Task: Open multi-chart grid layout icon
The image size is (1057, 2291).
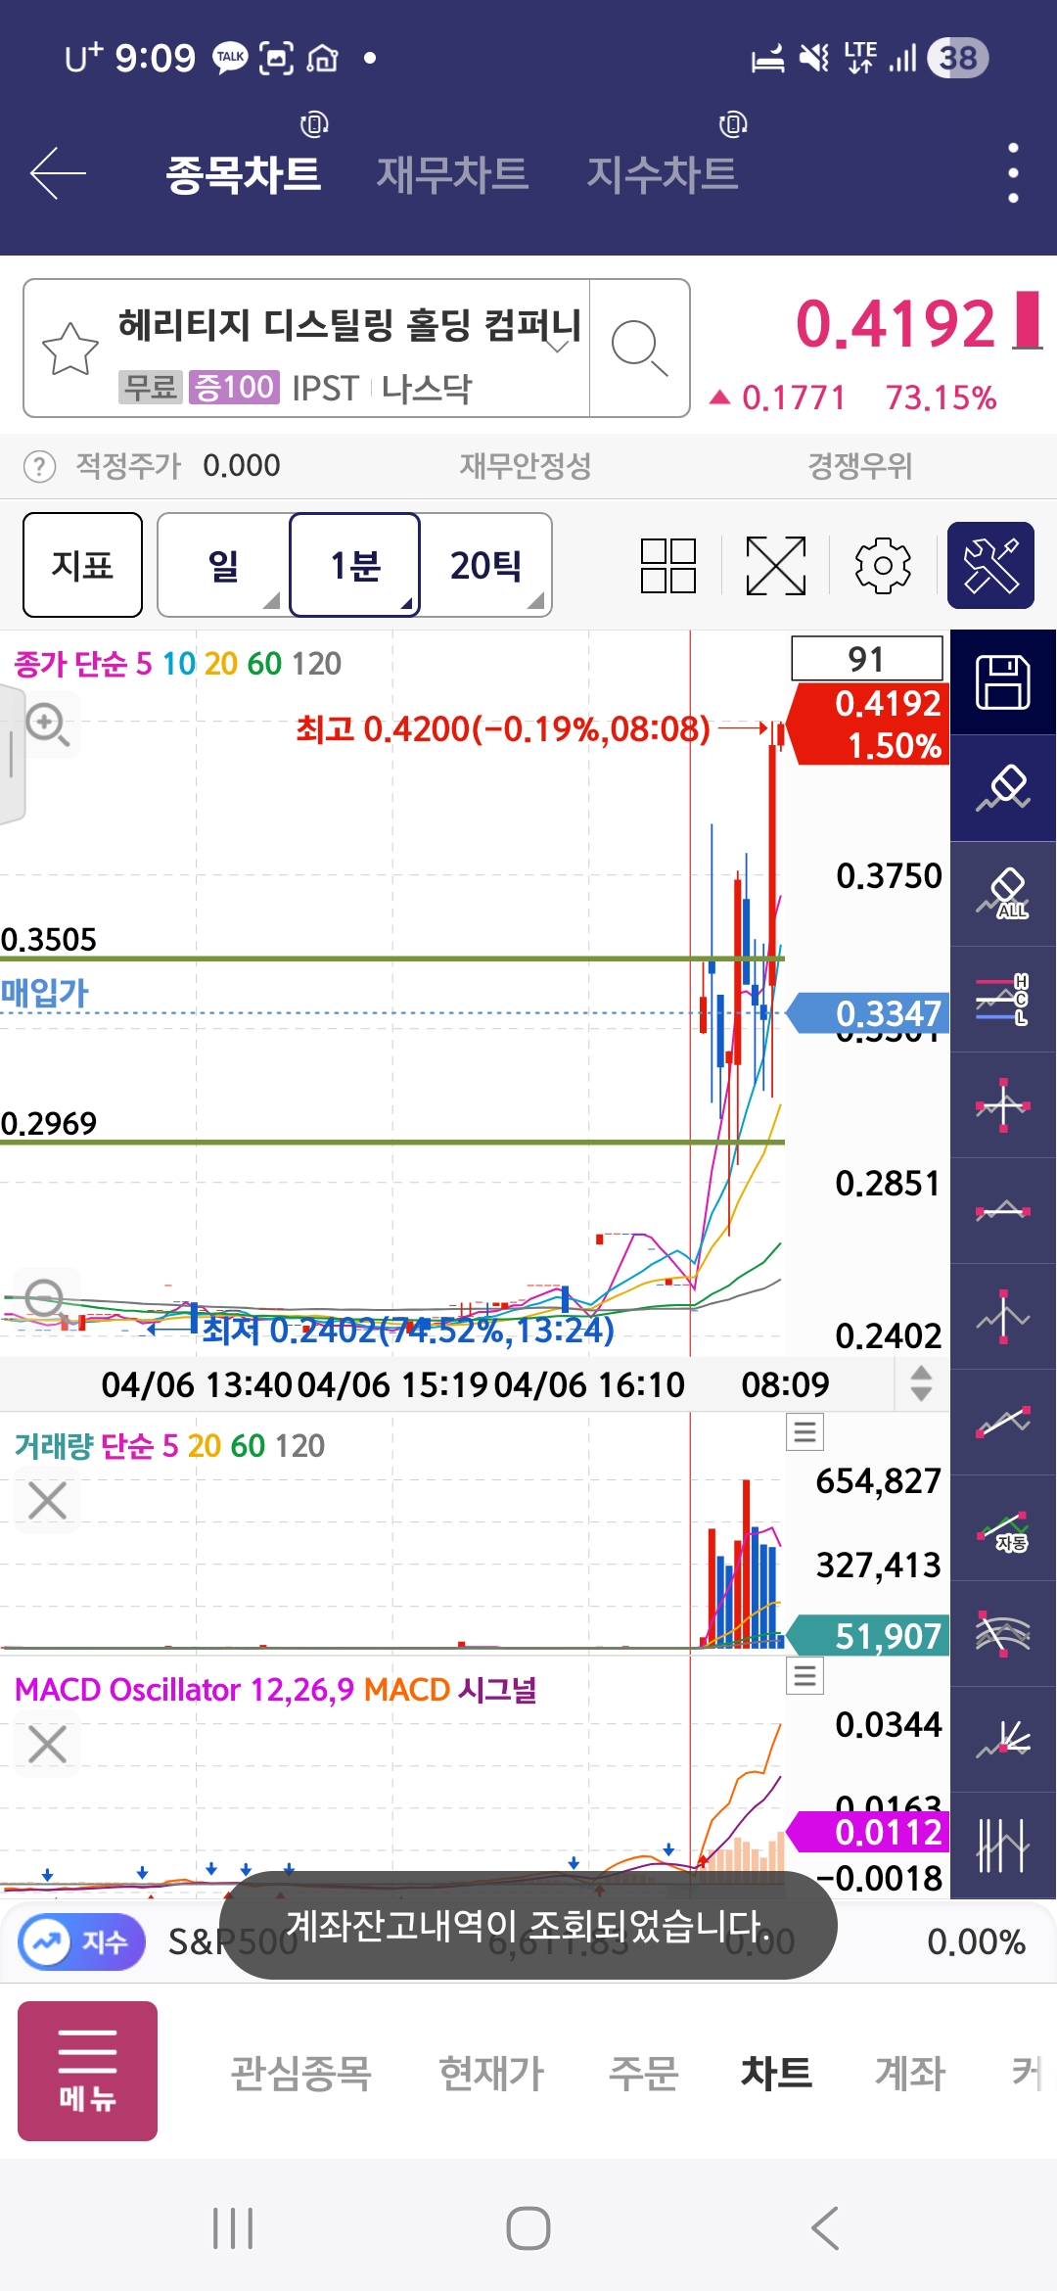Action: 668,565
